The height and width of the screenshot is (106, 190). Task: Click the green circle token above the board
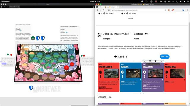tap(33, 38)
